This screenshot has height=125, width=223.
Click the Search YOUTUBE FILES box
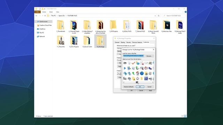[x=174, y=16]
